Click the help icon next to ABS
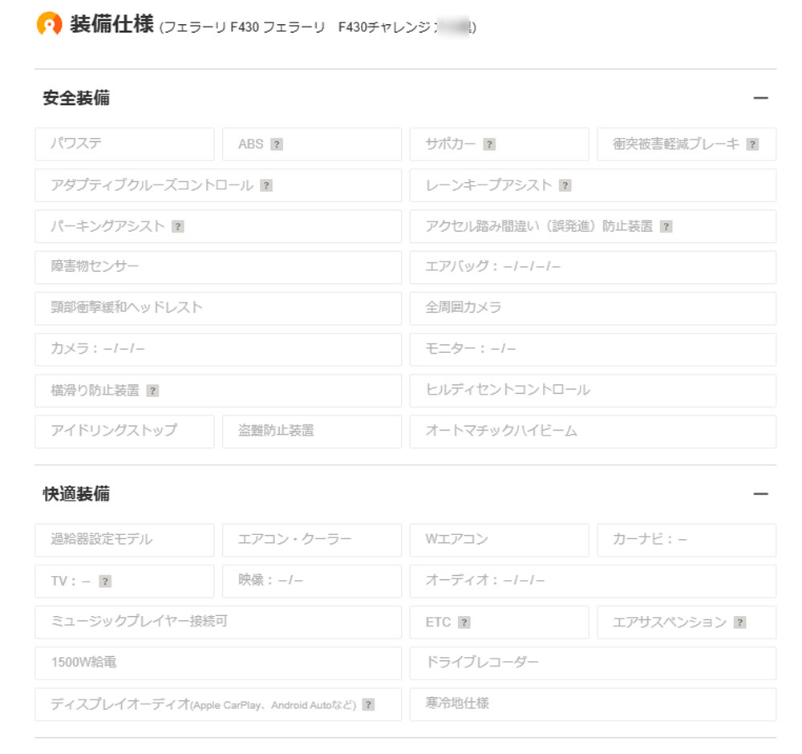The image size is (802, 754). click(x=277, y=145)
